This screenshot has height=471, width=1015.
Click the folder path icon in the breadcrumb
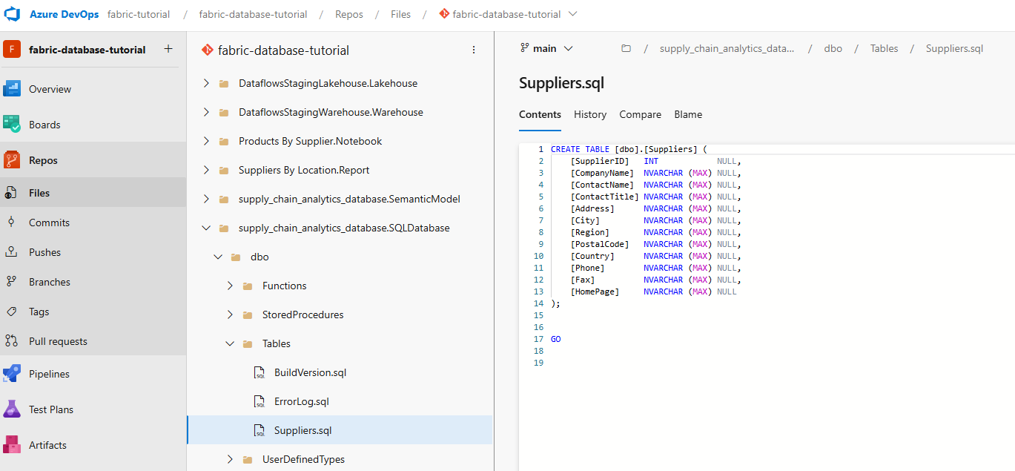(626, 47)
